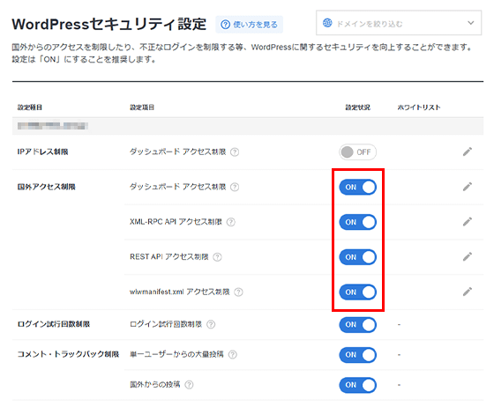Toggle ログイン試行回数制限 switch
Image resolution: width=494 pixels, height=414 pixels.
[x=357, y=325]
